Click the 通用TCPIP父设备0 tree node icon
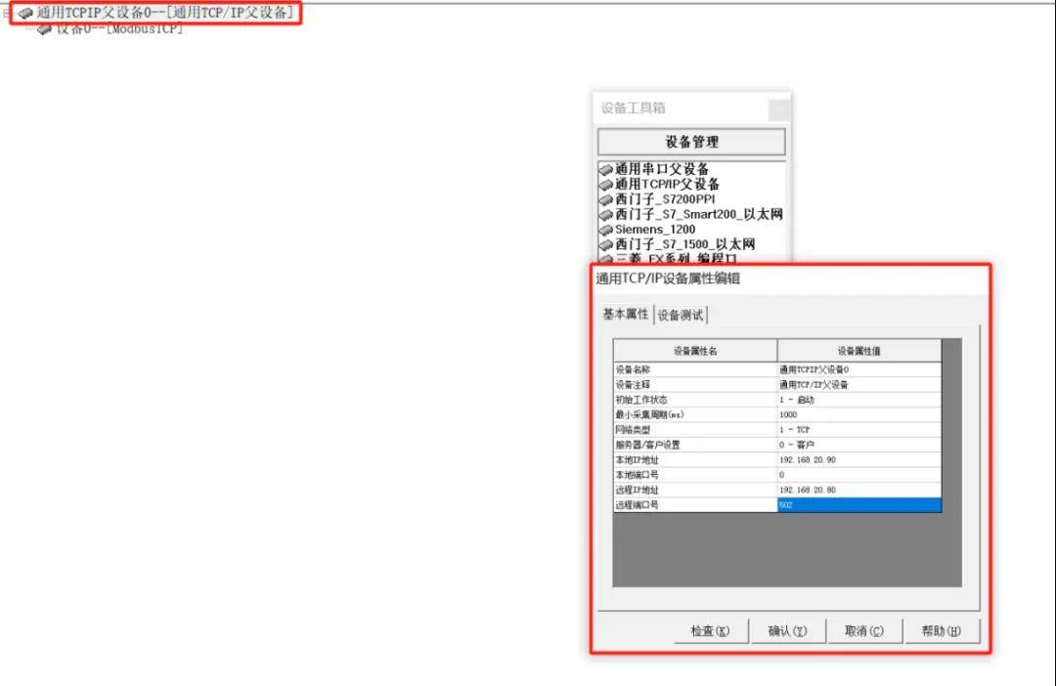Image resolution: width=1056 pixels, height=686 pixels. click(x=25, y=14)
